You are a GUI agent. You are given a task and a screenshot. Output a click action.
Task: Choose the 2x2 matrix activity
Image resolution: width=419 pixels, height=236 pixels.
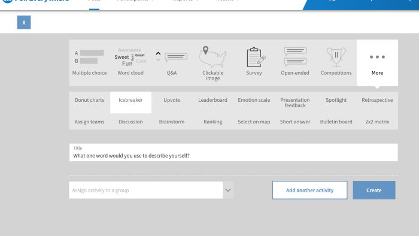pyautogui.click(x=377, y=122)
